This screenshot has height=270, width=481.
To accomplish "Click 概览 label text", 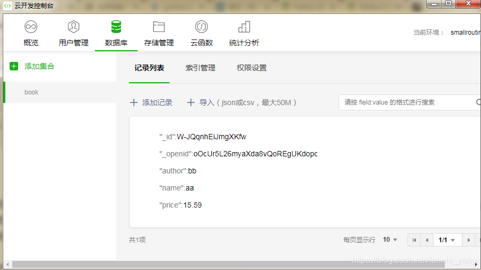I will click(x=31, y=43).
